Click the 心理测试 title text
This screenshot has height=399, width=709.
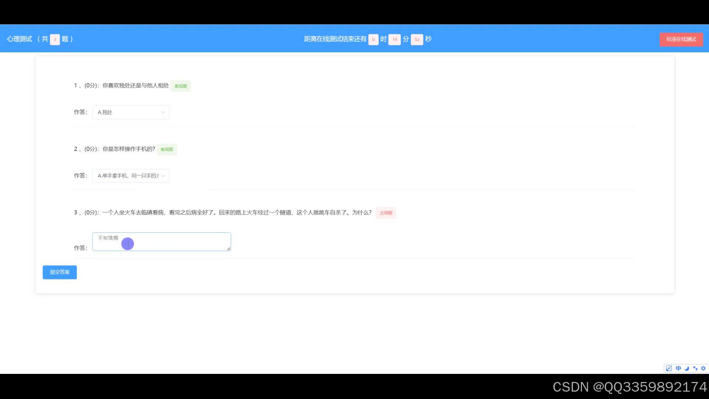[x=20, y=39]
